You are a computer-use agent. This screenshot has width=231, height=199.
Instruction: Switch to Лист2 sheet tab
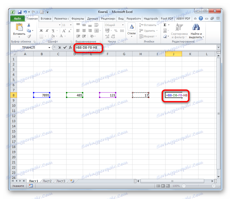tap(47, 181)
